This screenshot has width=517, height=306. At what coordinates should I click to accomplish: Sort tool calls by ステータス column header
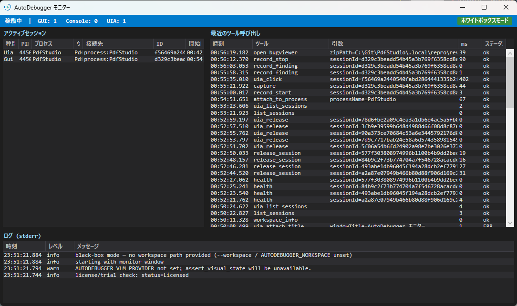coord(493,44)
